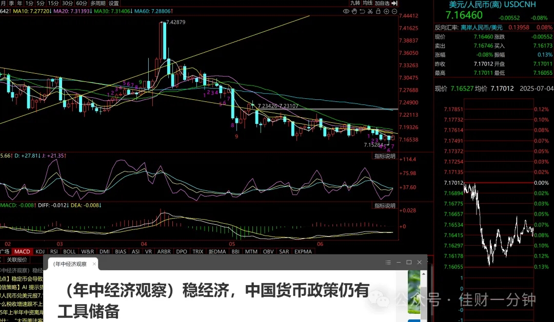The image size is (554, 322).
Task: Switch chart period to 60分
Action: pyautogui.click(x=82, y=3)
